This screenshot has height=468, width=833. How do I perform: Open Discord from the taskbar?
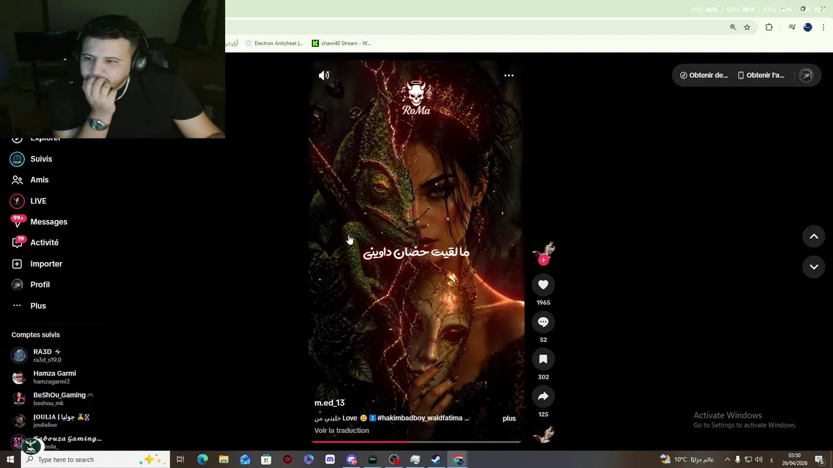coord(330,460)
